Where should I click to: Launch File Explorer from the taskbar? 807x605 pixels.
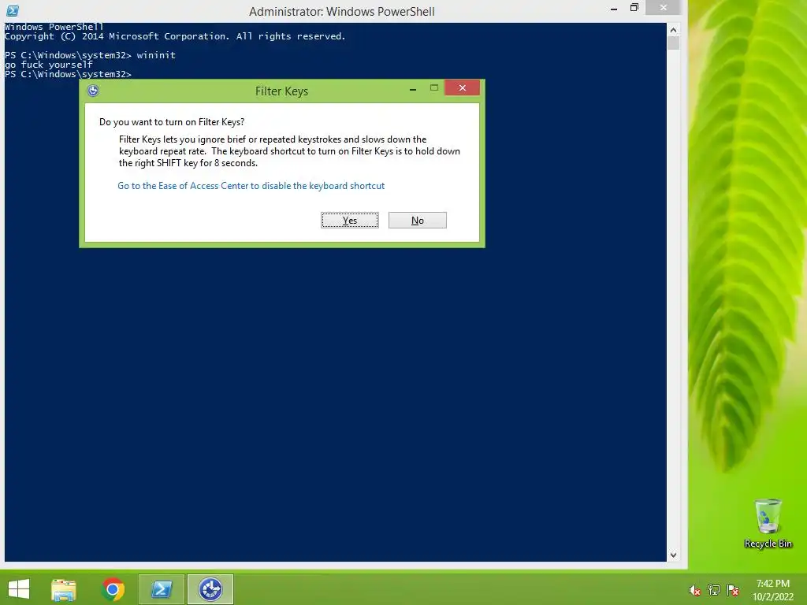tap(63, 589)
